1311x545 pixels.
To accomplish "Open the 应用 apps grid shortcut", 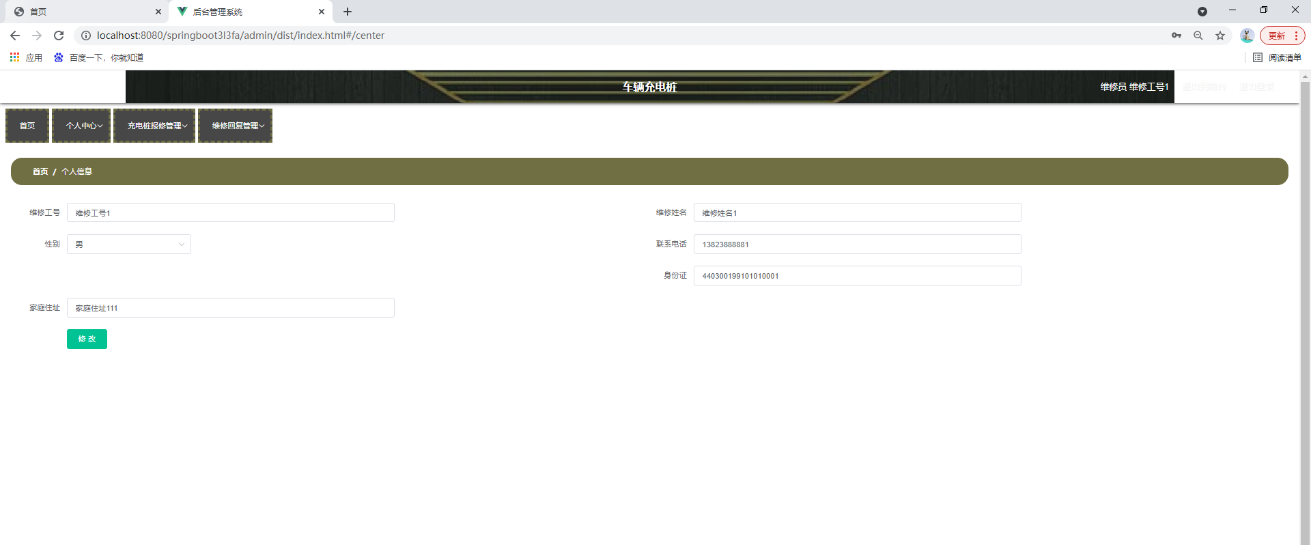I will tap(26, 57).
